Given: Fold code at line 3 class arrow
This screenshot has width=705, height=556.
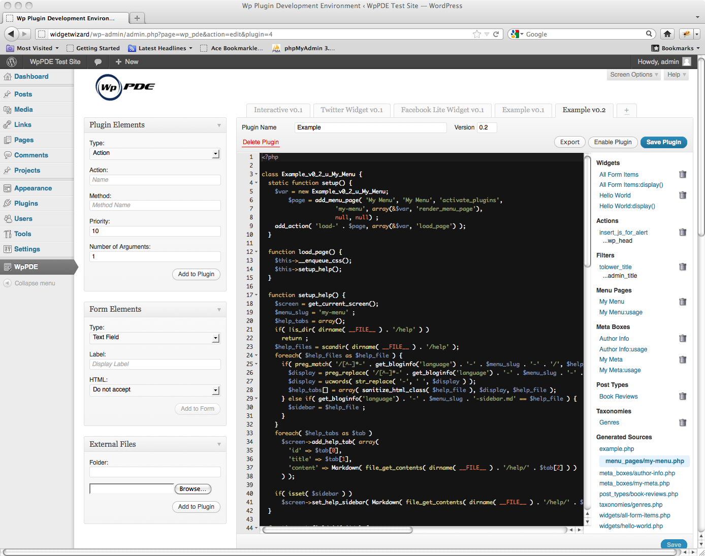Looking at the screenshot, I should coord(256,174).
